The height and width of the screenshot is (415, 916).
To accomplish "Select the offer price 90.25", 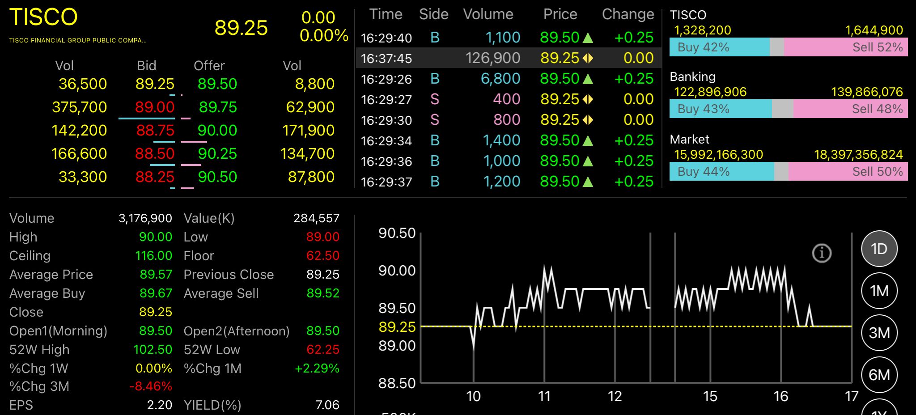I will tap(217, 153).
